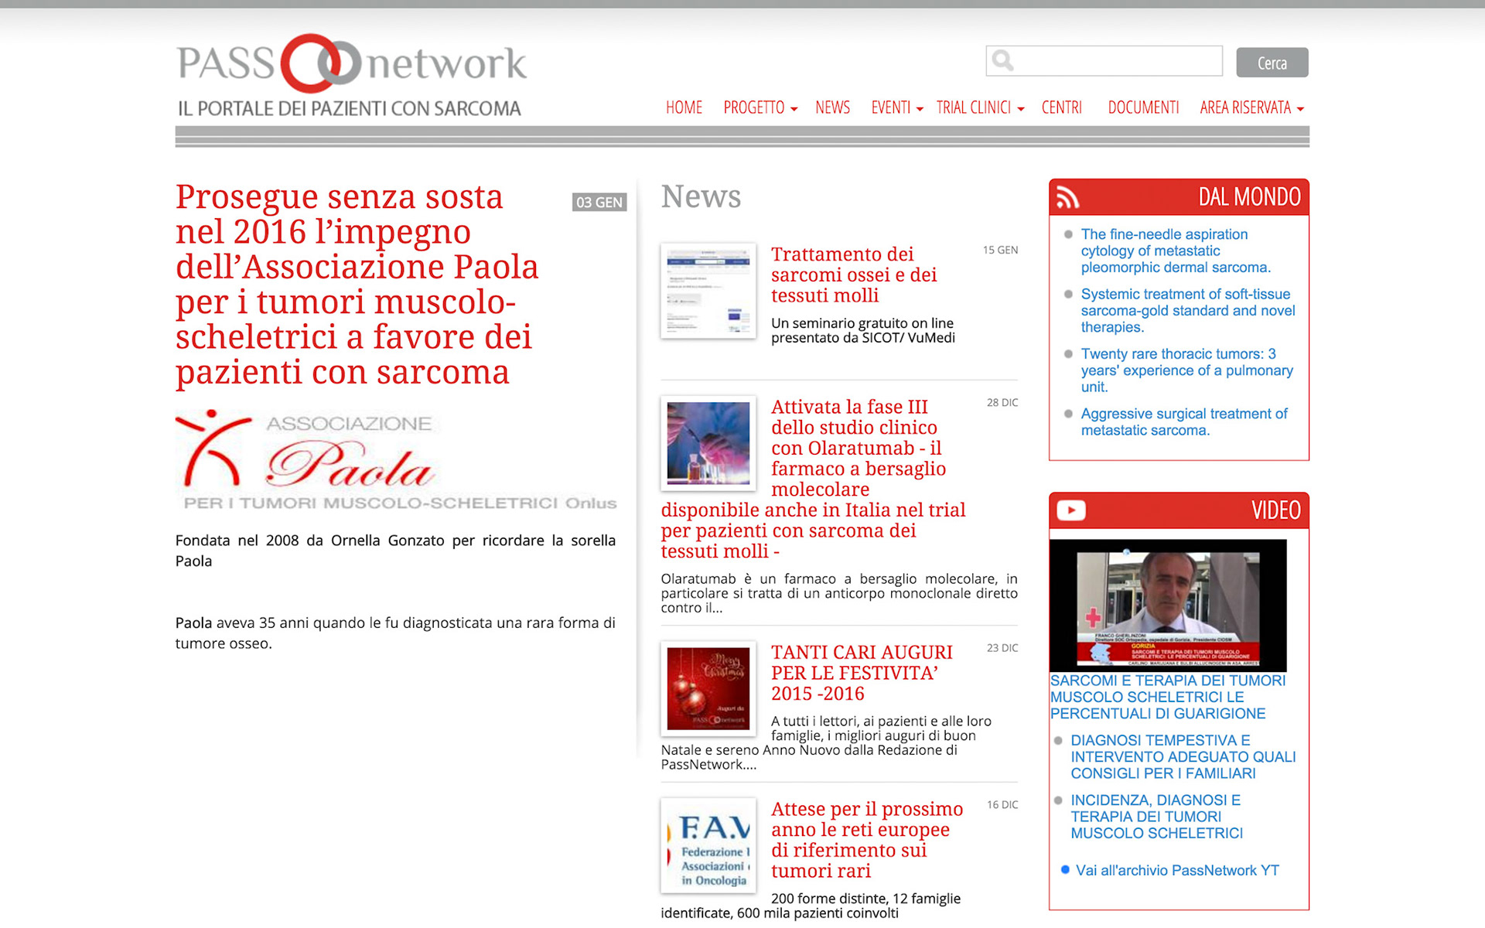Screen dimensions: 1485x928
Task: Click the magnifier icon in search box
Action: [x=1002, y=60]
